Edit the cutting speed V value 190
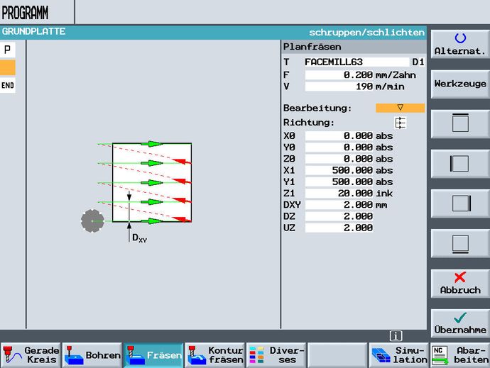The image size is (490, 368). [x=339, y=87]
